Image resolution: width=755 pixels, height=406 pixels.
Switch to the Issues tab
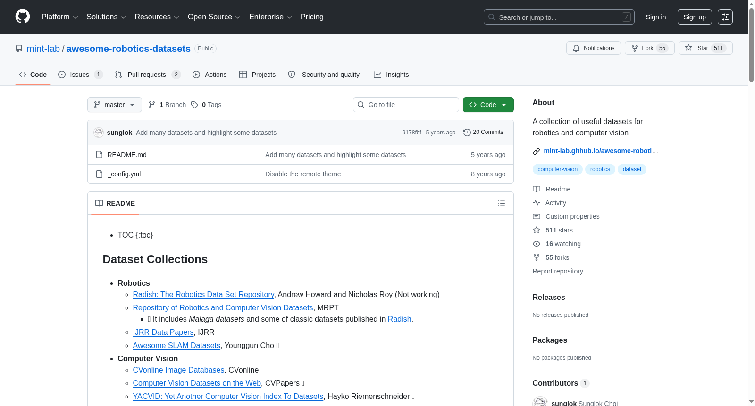point(80,75)
